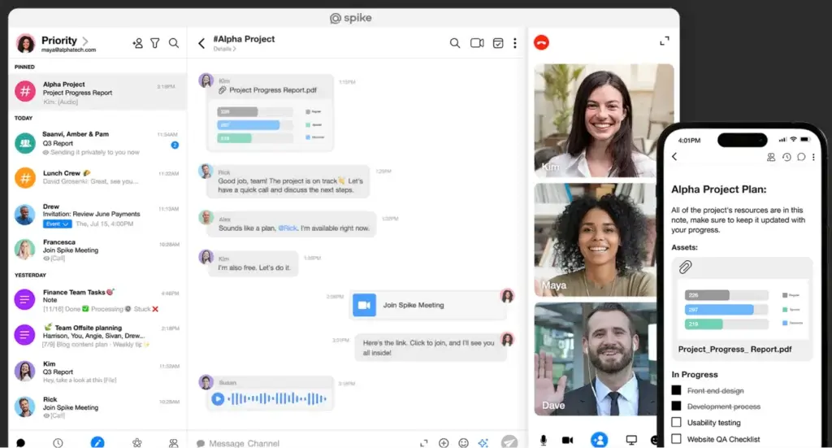Viewport: 832px width, 448px height.
Task: Click the unread badge on Saanvi's thread
Action: click(x=175, y=145)
